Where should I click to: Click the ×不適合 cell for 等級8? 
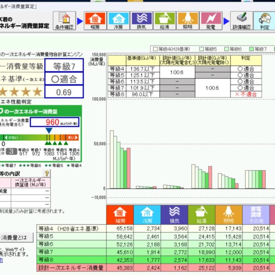pyautogui.click(x=246, y=94)
